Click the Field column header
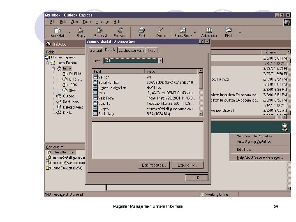This screenshot has height=222, width=296. tap(118, 71)
